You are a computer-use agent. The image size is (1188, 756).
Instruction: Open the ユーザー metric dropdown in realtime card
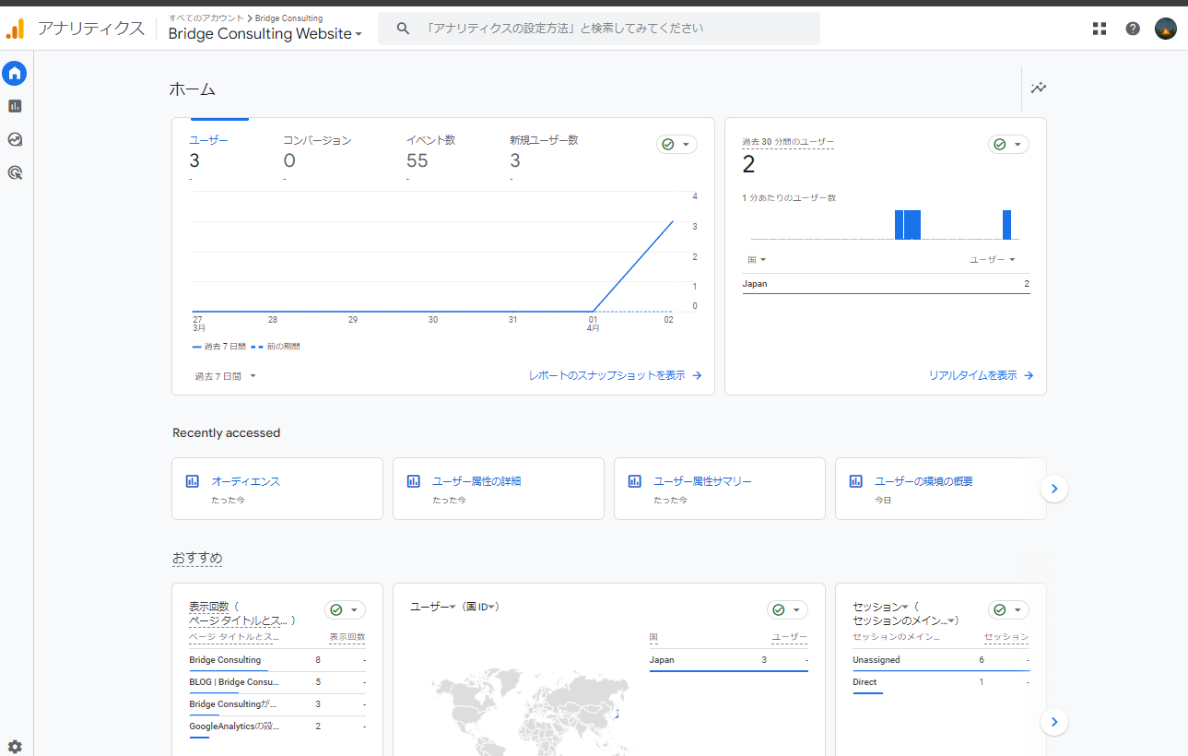click(993, 260)
